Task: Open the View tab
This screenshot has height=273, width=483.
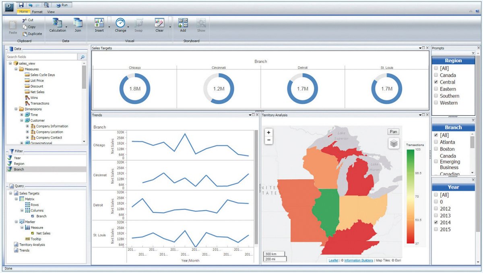Action: click(x=51, y=12)
